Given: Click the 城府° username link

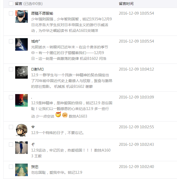Looking at the screenshot, I should (x=36, y=41).
